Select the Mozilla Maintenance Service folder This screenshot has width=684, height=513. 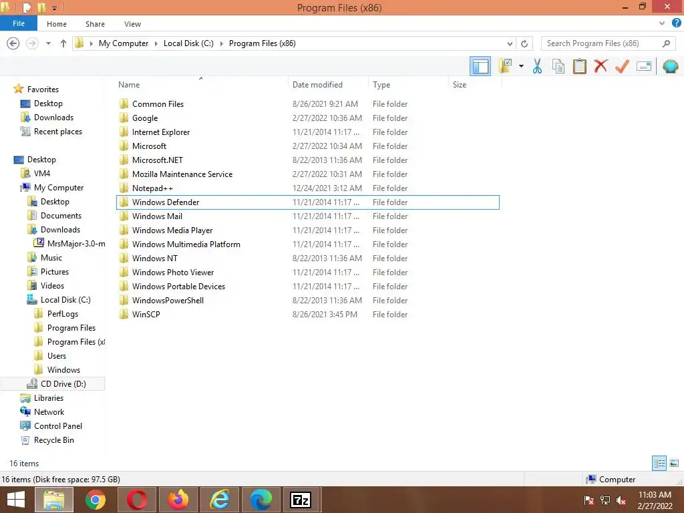click(x=308, y=174)
